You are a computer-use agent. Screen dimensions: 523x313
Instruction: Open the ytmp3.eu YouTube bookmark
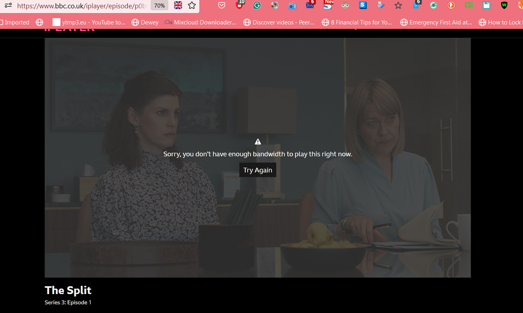(89, 23)
